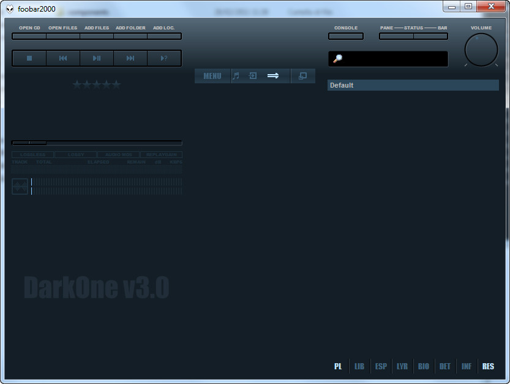Maximize the foobar2000 window

coord(468,7)
